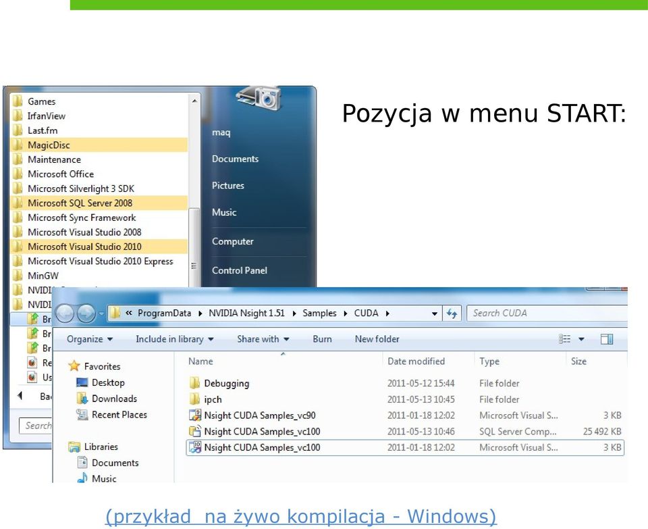Screen dimensions: 648x529
Task: Click breadcrumb overflow double chevron
Action: (x=129, y=313)
